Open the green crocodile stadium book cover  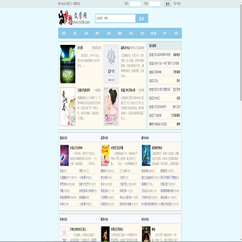(68, 64)
